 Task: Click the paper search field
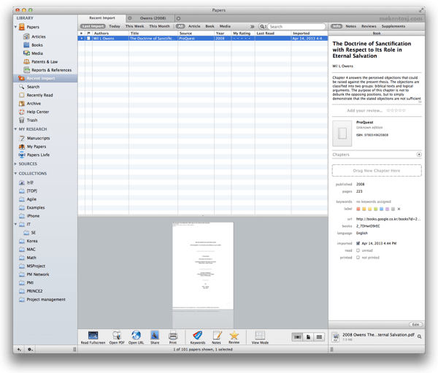point(296,26)
